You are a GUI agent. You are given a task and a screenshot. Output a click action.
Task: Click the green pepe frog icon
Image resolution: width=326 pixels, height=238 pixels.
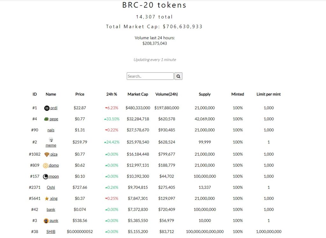point(46,119)
